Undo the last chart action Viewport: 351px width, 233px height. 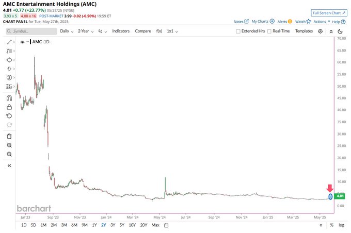(x=9, y=116)
